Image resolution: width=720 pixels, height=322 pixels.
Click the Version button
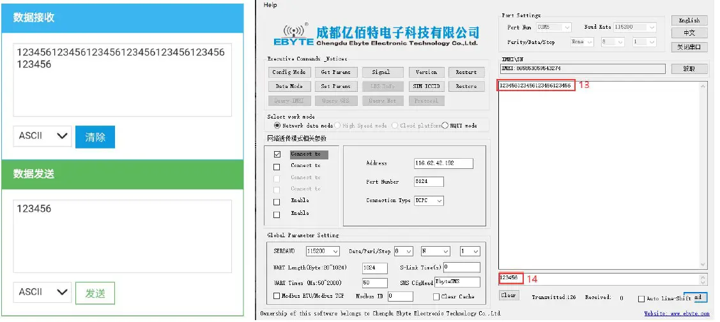coord(427,72)
